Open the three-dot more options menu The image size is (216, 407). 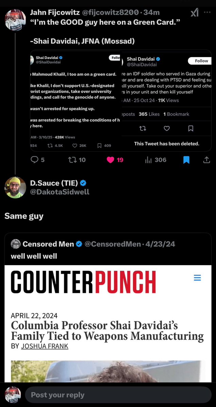point(207,13)
